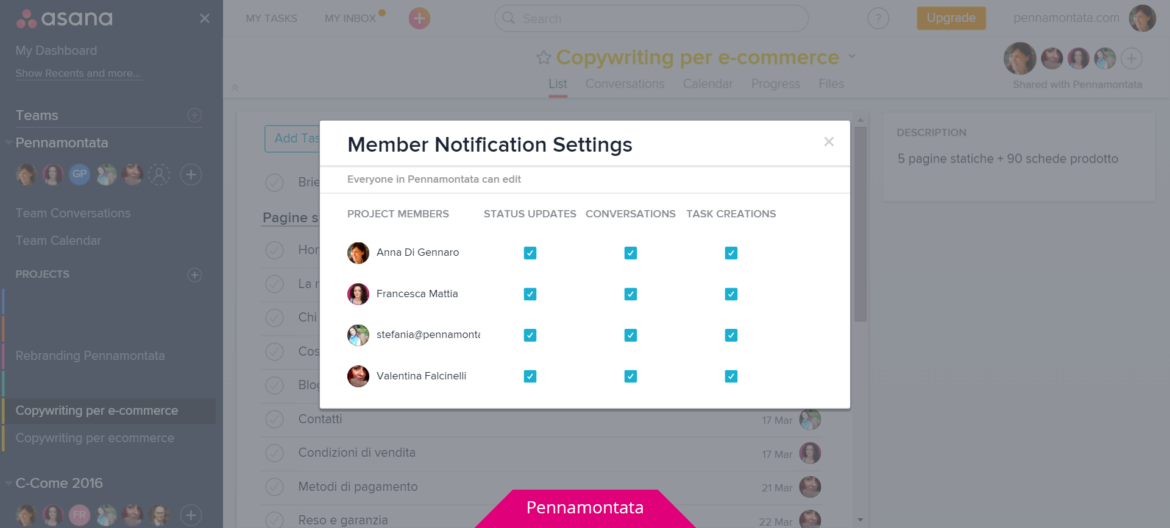Screen dimensions: 1170x528
Task: Create a new task with the orange plus icon
Action: point(419,18)
